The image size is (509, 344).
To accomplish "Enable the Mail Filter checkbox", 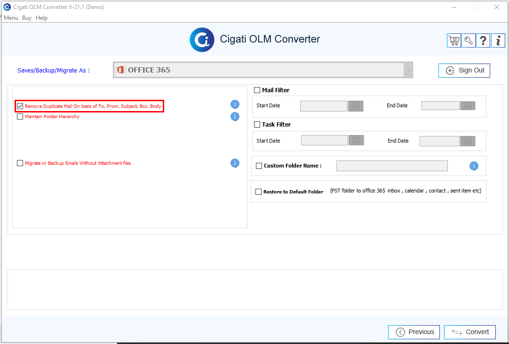I will [x=257, y=90].
